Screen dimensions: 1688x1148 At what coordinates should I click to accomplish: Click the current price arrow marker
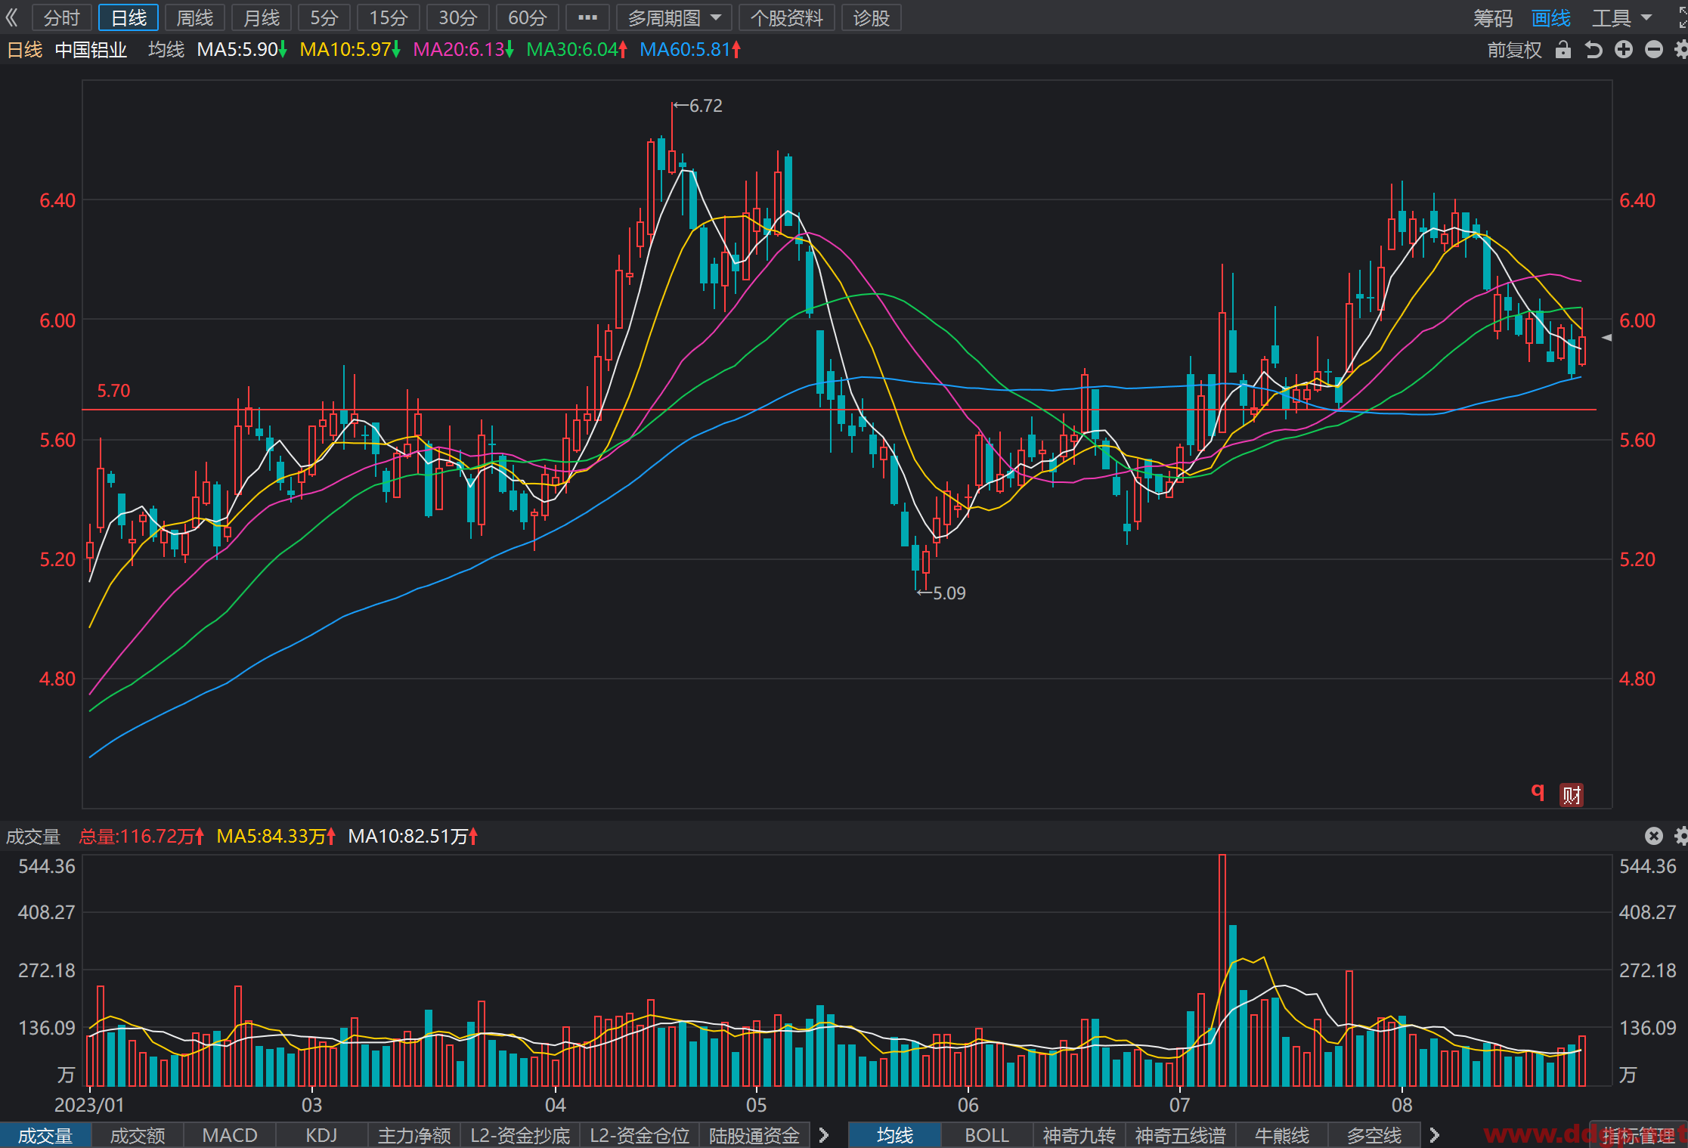pos(1606,338)
